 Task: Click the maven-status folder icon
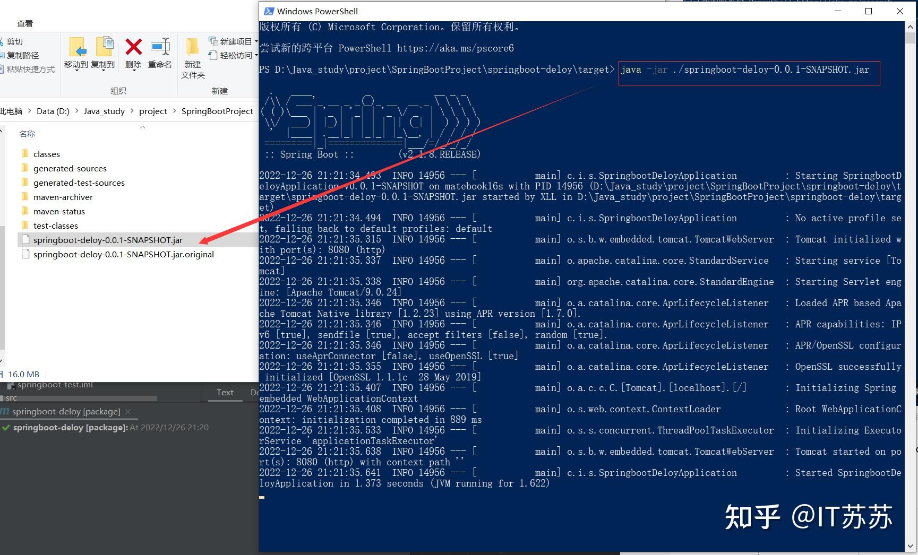tap(25, 211)
